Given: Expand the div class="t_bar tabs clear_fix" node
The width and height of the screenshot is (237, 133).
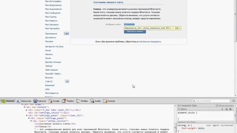Looking at the screenshot, I should tap(27, 110).
